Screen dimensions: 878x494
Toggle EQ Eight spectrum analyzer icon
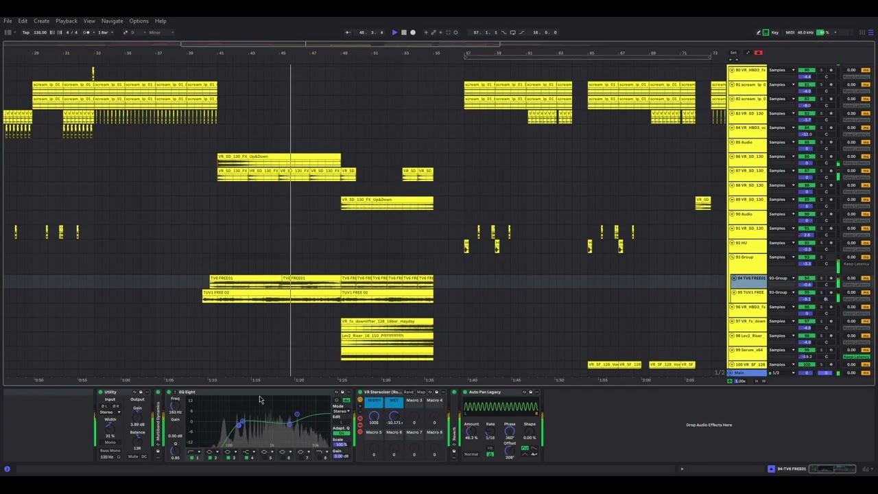pos(346,400)
